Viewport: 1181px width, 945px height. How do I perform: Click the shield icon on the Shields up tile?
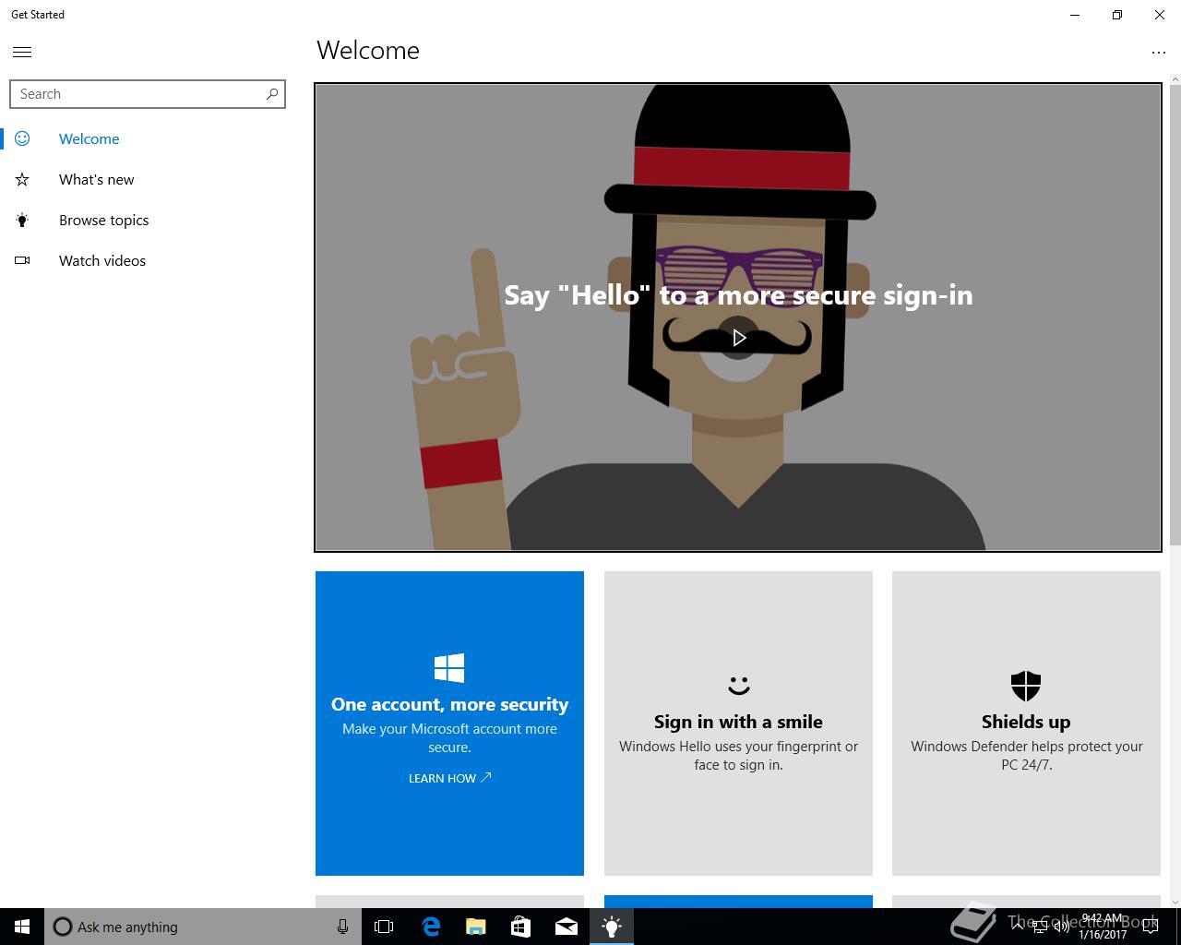(1026, 686)
